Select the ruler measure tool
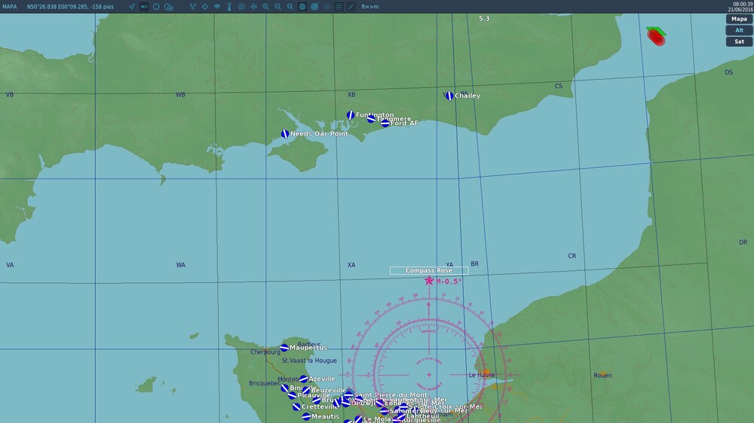754x423 pixels. point(144,7)
